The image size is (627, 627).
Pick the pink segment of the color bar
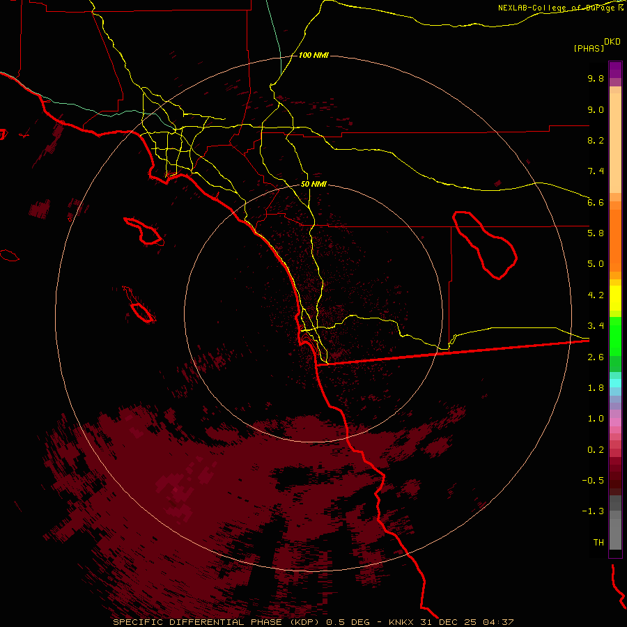pos(615,422)
